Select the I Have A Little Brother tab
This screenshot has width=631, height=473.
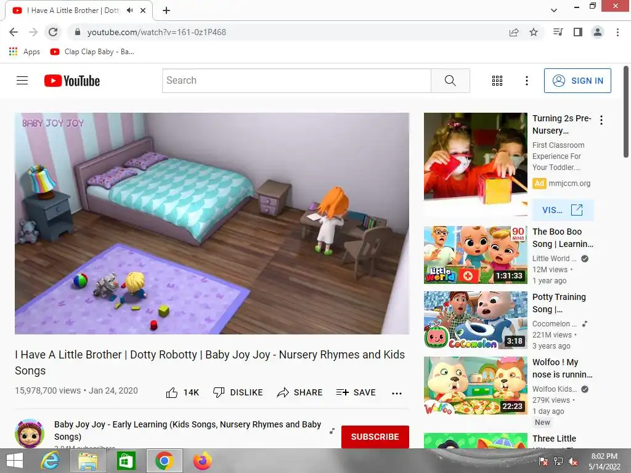[x=79, y=10]
